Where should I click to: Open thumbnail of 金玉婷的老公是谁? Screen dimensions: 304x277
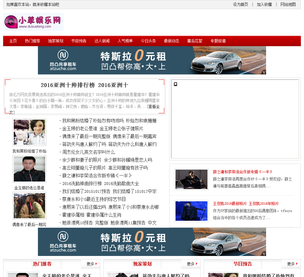tap(29, 169)
